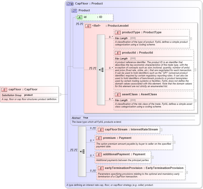Expand the productType element
Image resolution: width=203 pixels, height=189 pixels.
(190, 39)
